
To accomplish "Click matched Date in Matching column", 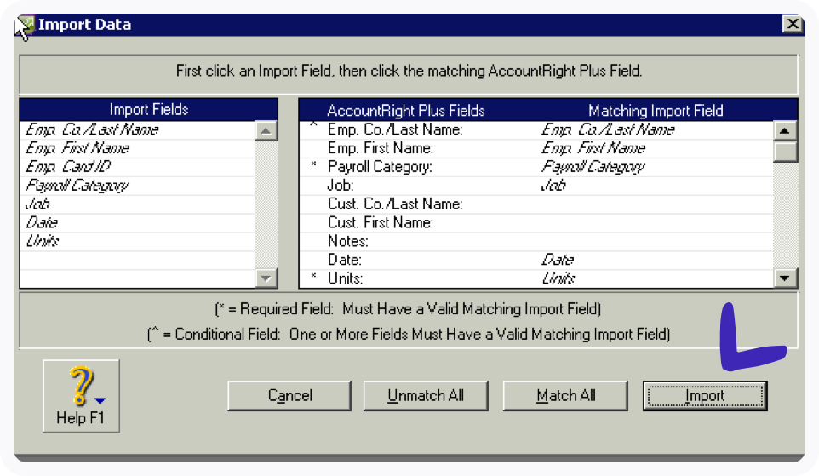I will point(558,260).
